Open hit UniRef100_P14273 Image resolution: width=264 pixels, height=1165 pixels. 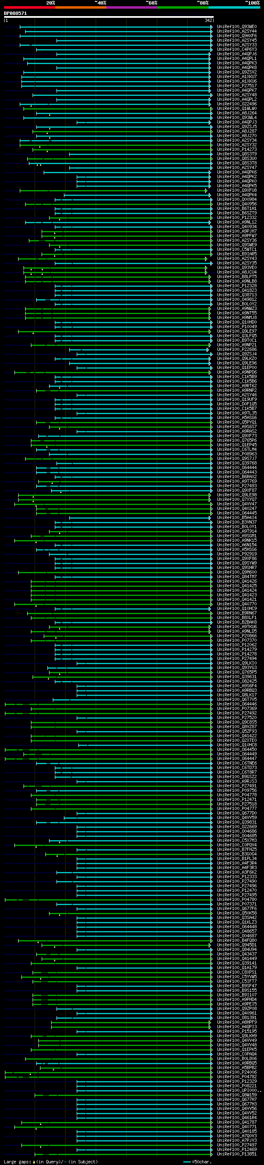[237, 149]
